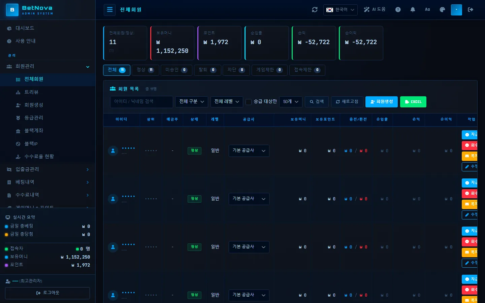Switch to the 게임제한 tab

coord(269,70)
